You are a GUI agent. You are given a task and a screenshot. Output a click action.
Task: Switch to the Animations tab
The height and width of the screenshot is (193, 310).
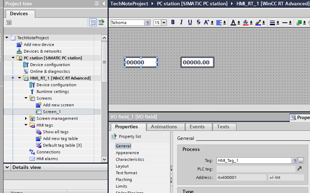164,127
